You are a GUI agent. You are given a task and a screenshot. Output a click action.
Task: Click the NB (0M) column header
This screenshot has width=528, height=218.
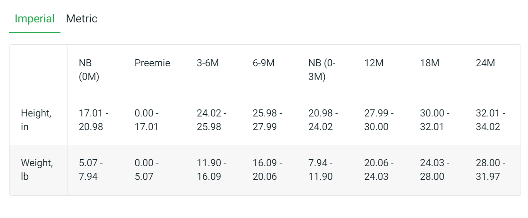(89, 70)
